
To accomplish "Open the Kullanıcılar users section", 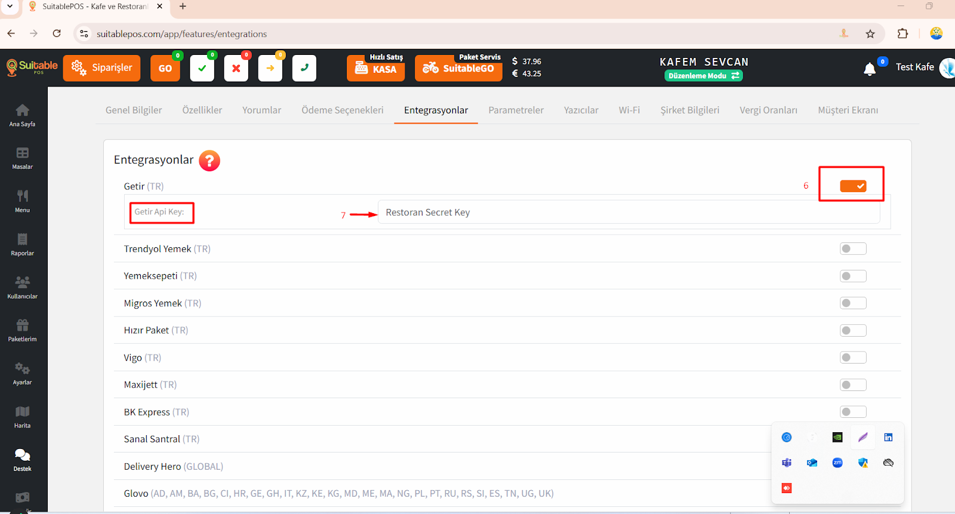I will pyautogui.click(x=22, y=287).
